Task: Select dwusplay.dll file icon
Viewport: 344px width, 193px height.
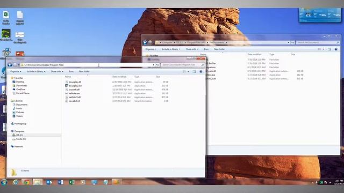Action: 67,82
